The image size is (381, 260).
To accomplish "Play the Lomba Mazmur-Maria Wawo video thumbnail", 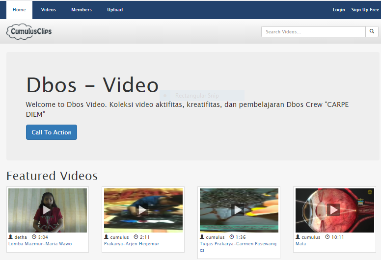I will (x=48, y=210).
